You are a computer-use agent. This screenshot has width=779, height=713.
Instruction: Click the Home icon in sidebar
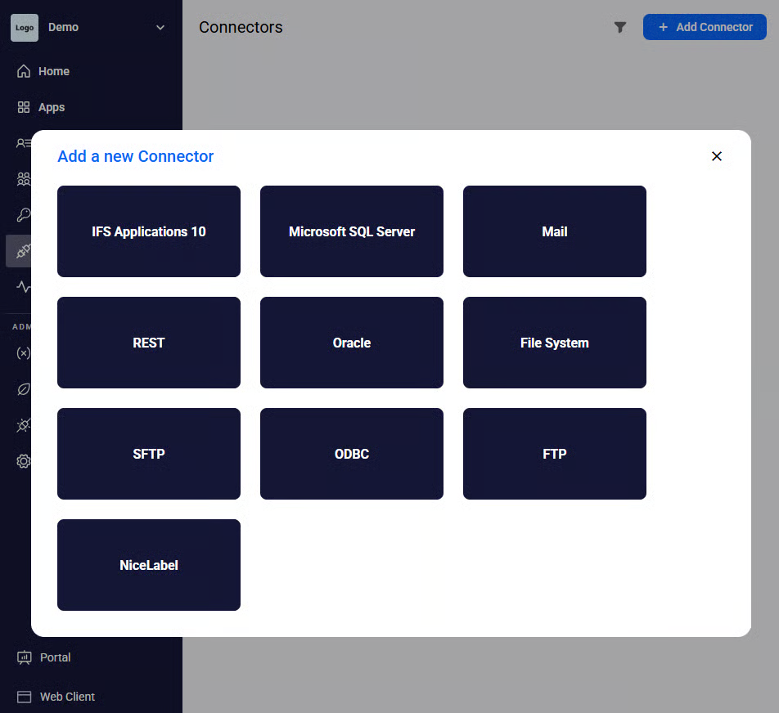point(24,71)
